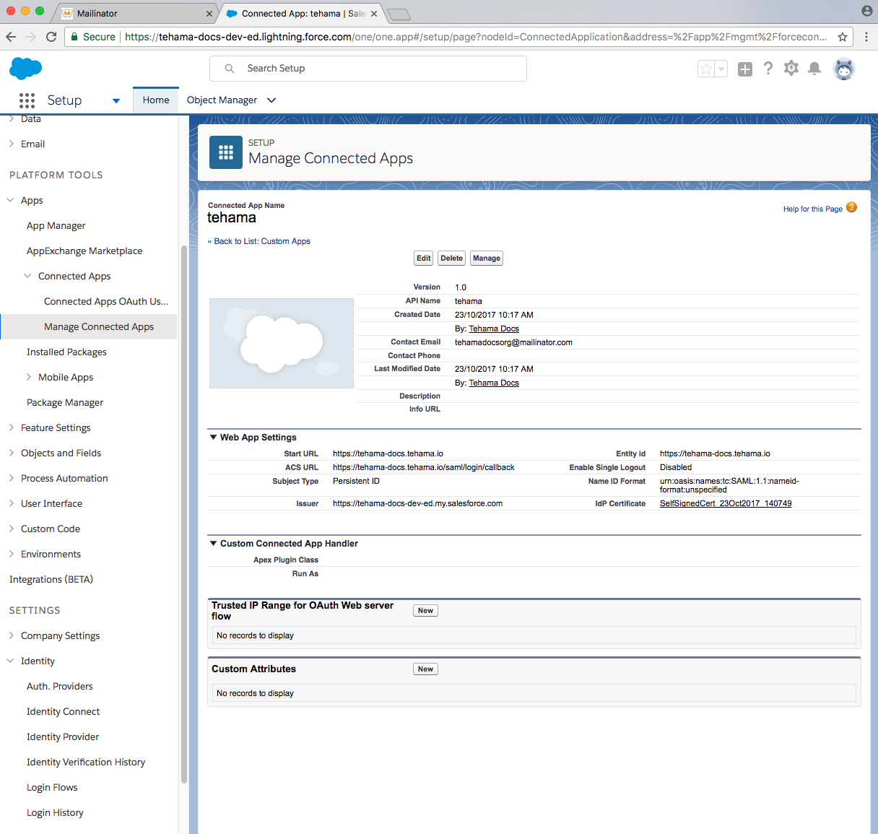Expand the Process Automation node

(x=11, y=479)
